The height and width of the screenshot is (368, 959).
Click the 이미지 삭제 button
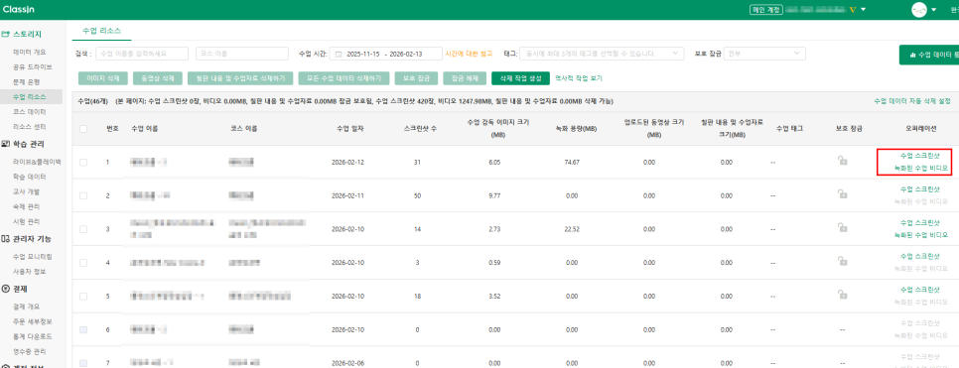(103, 78)
